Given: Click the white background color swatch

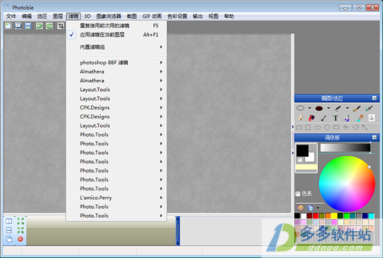Looking at the screenshot, I should tap(312, 158).
